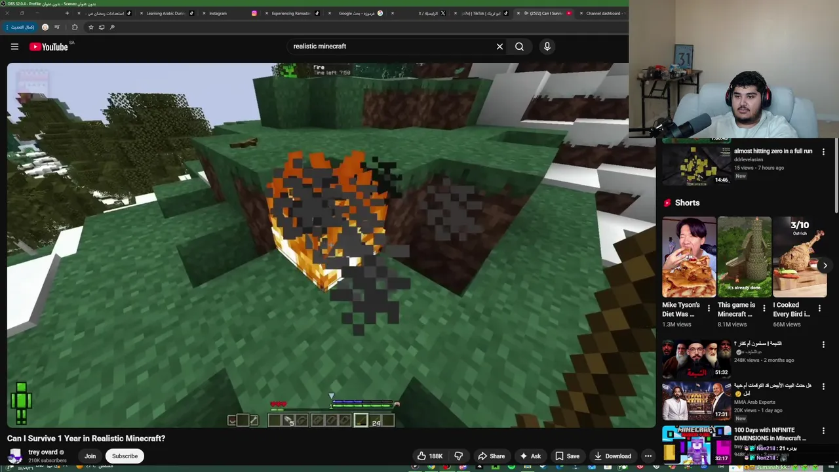This screenshot has height=472, width=839.
Task: Open the 32:17 Minecraft video thumbnail
Action: point(696,444)
